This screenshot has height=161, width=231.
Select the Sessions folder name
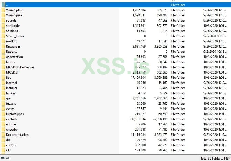point(12,31)
